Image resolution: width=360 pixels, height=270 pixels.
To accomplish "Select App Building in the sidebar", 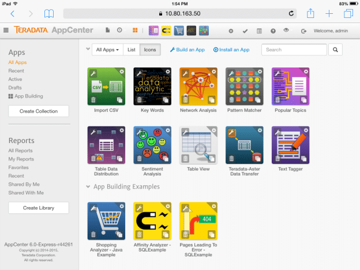I will tap(28, 96).
